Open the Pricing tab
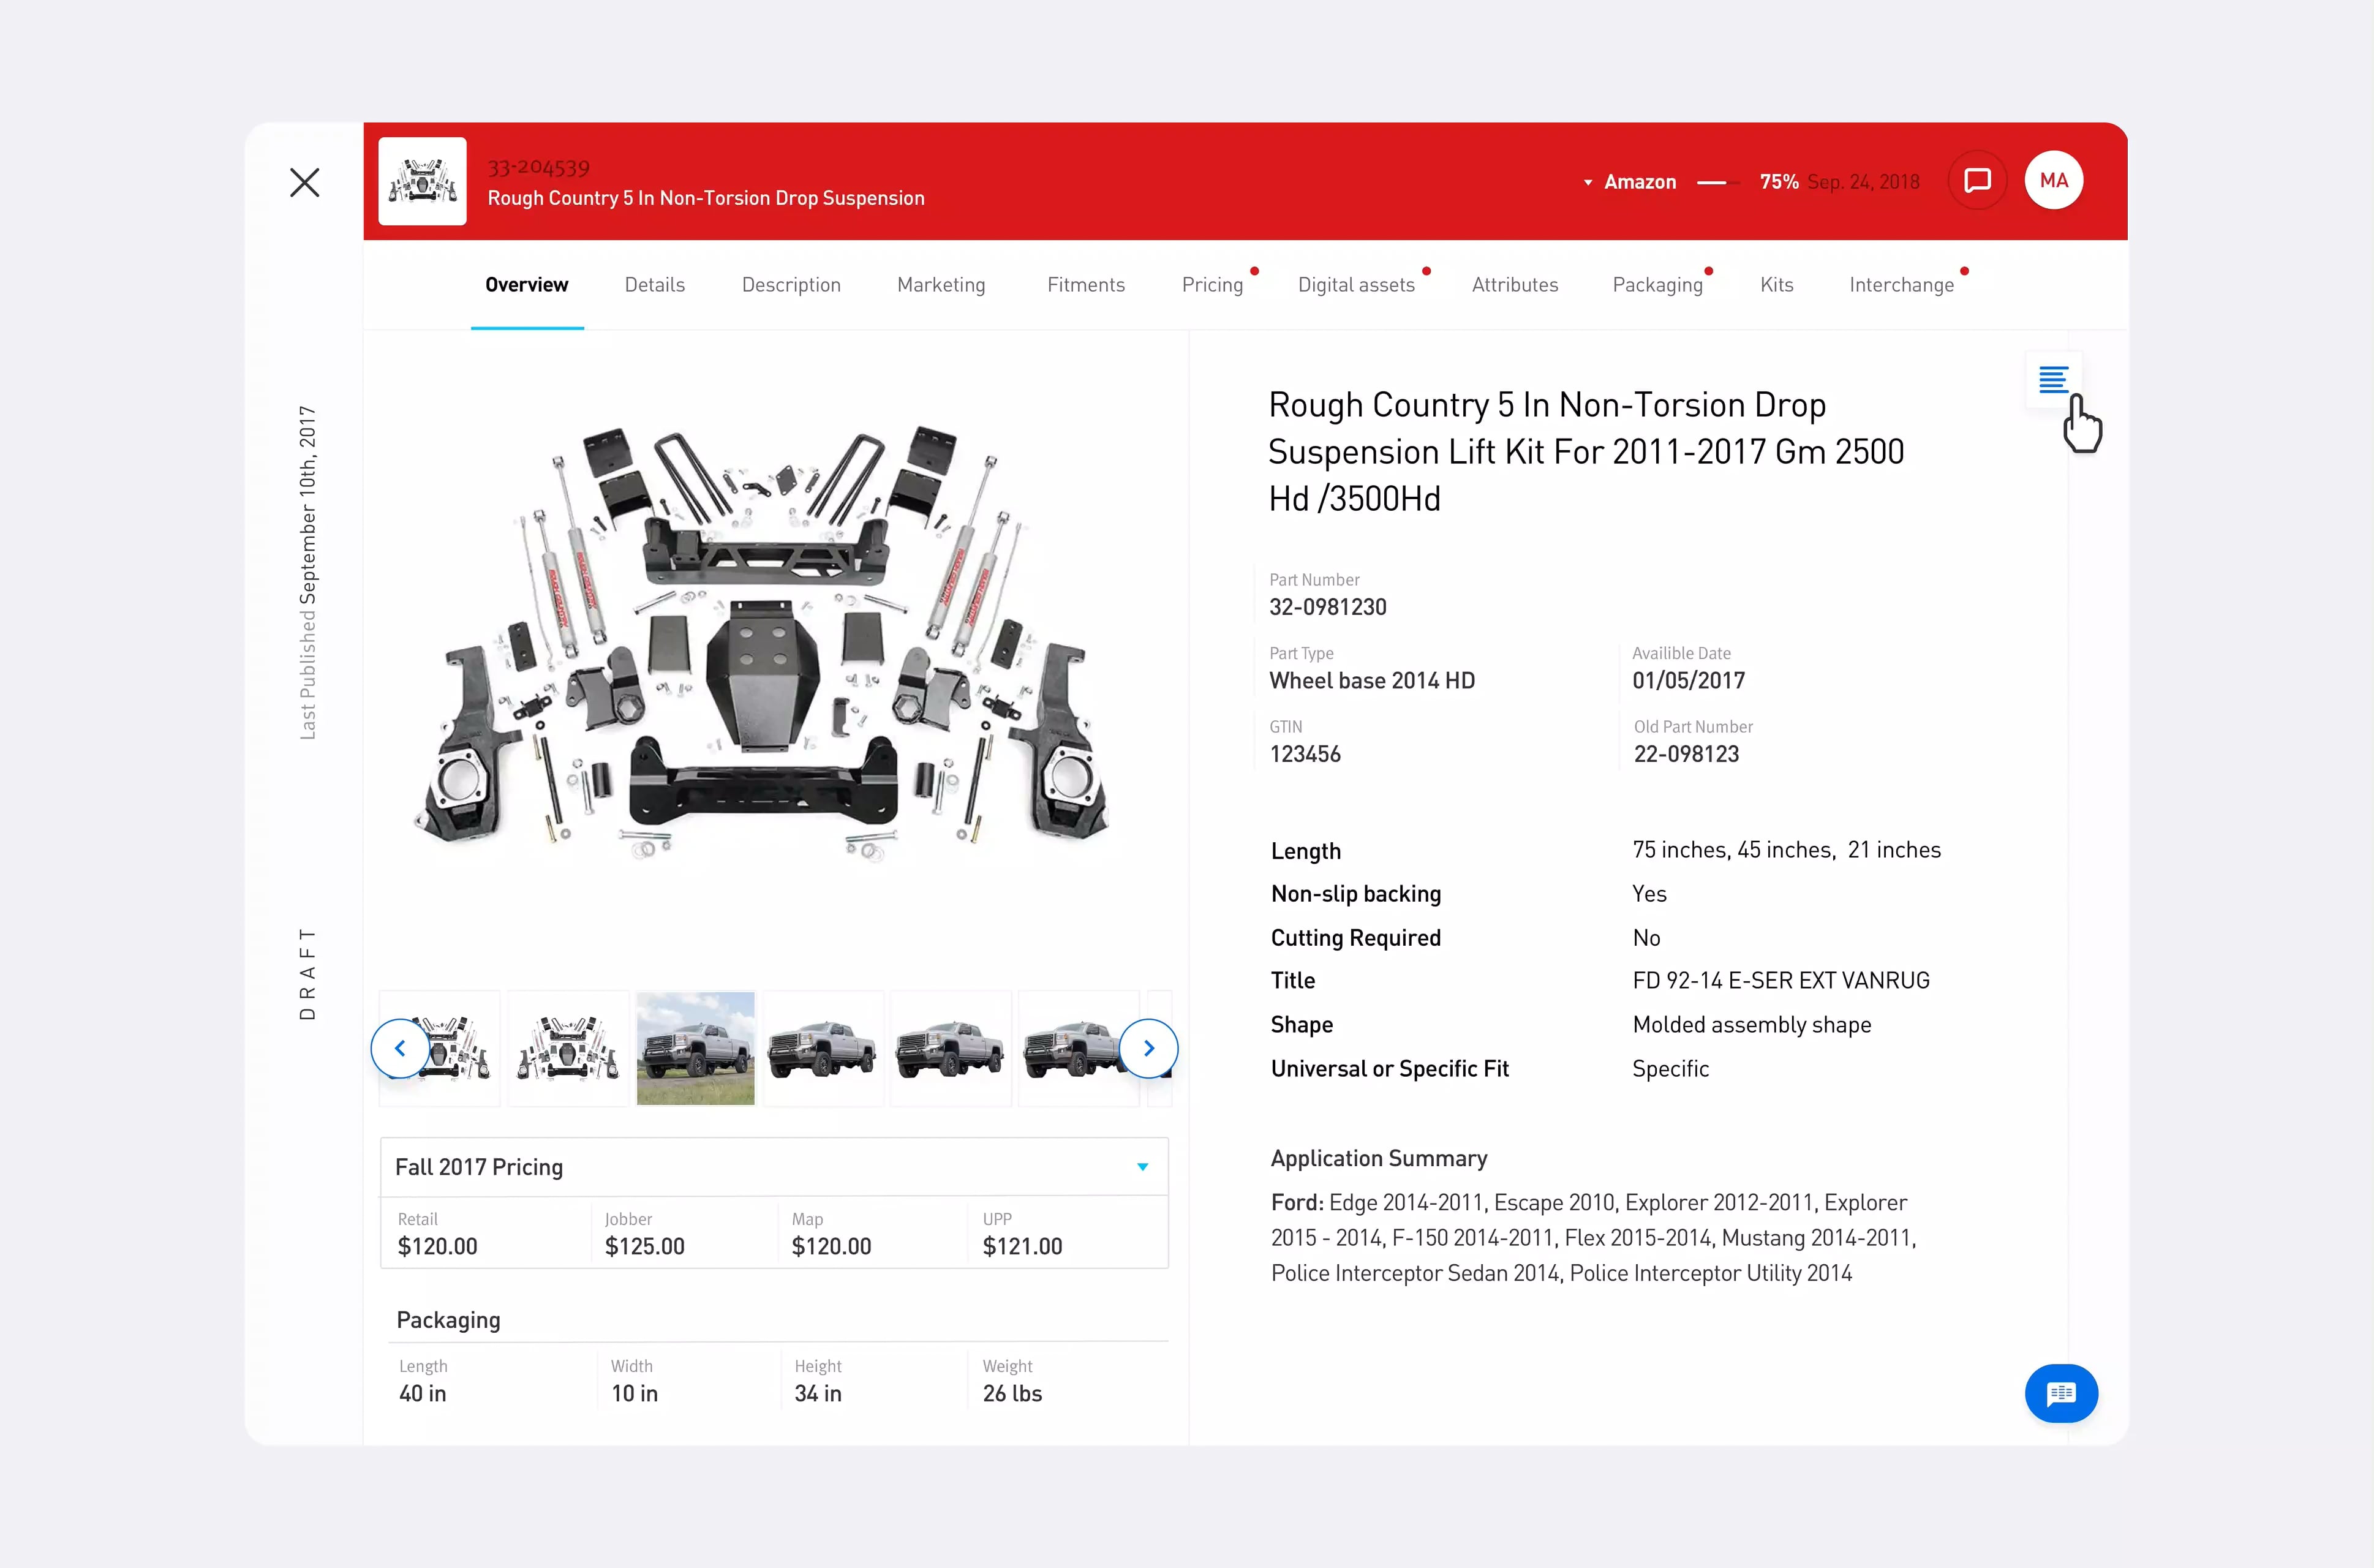The width and height of the screenshot is (2374, 1568). pos(1212,285)
